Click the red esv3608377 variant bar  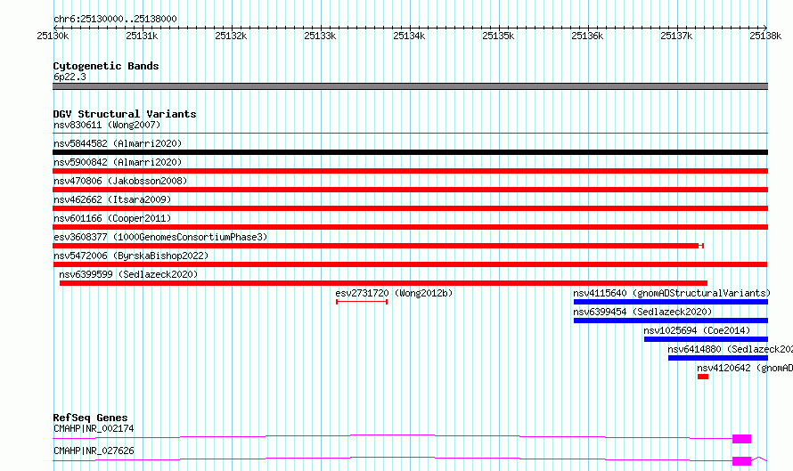pyautogui.click(x=378, y=246)
